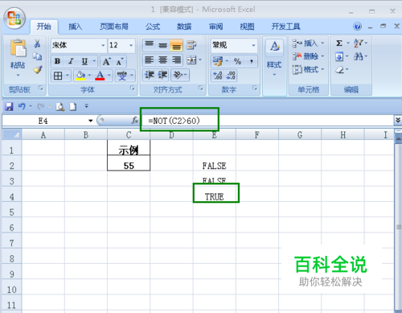Cut selection with scissors icon
The height and width of the screenshot is (313, 402).
click(x=37, y=43)
